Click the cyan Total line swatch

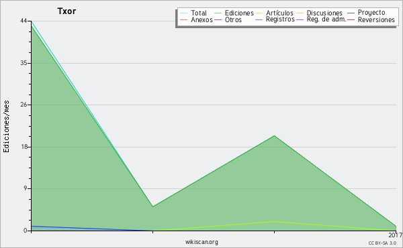[x=184, y=13]
